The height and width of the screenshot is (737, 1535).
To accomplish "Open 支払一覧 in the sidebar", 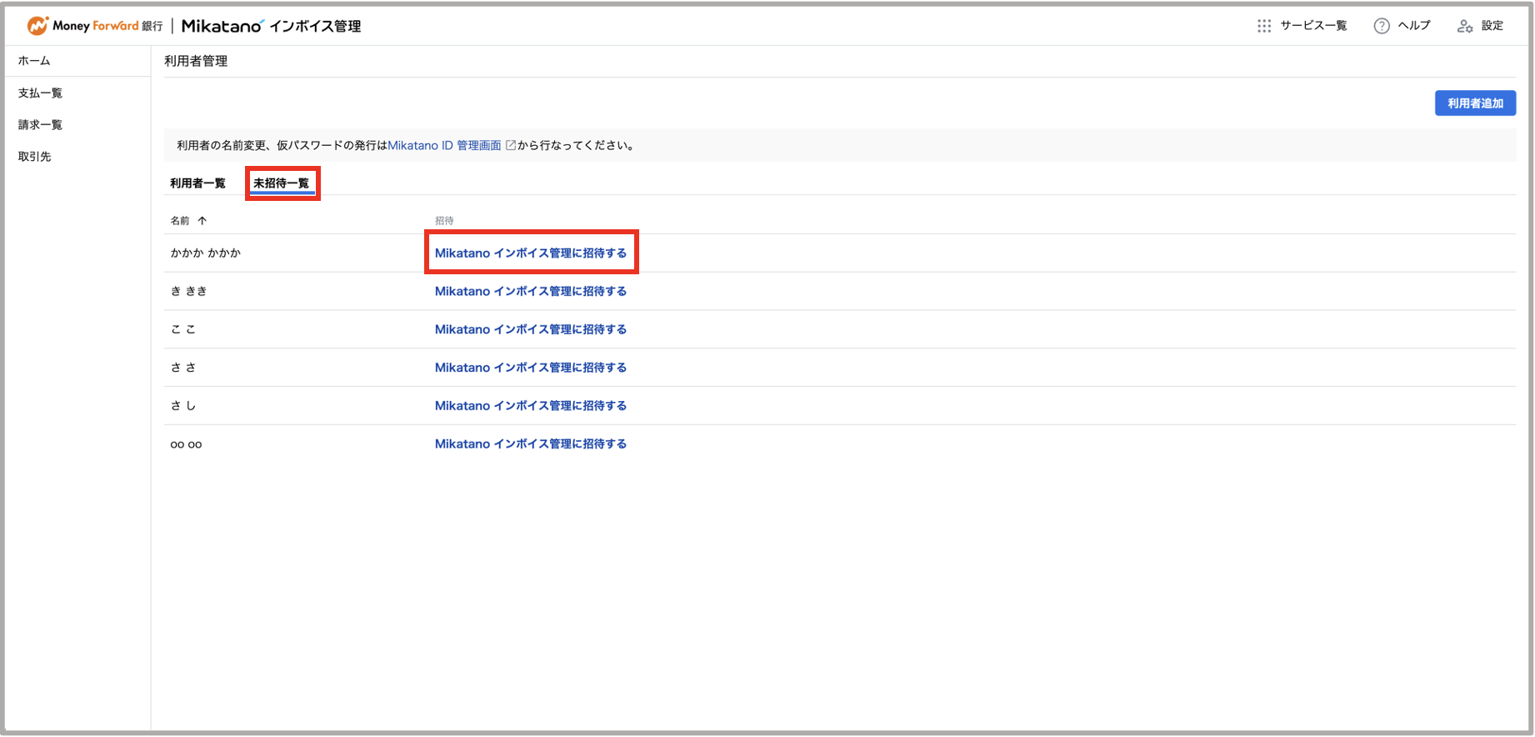I will click(40, 93).
